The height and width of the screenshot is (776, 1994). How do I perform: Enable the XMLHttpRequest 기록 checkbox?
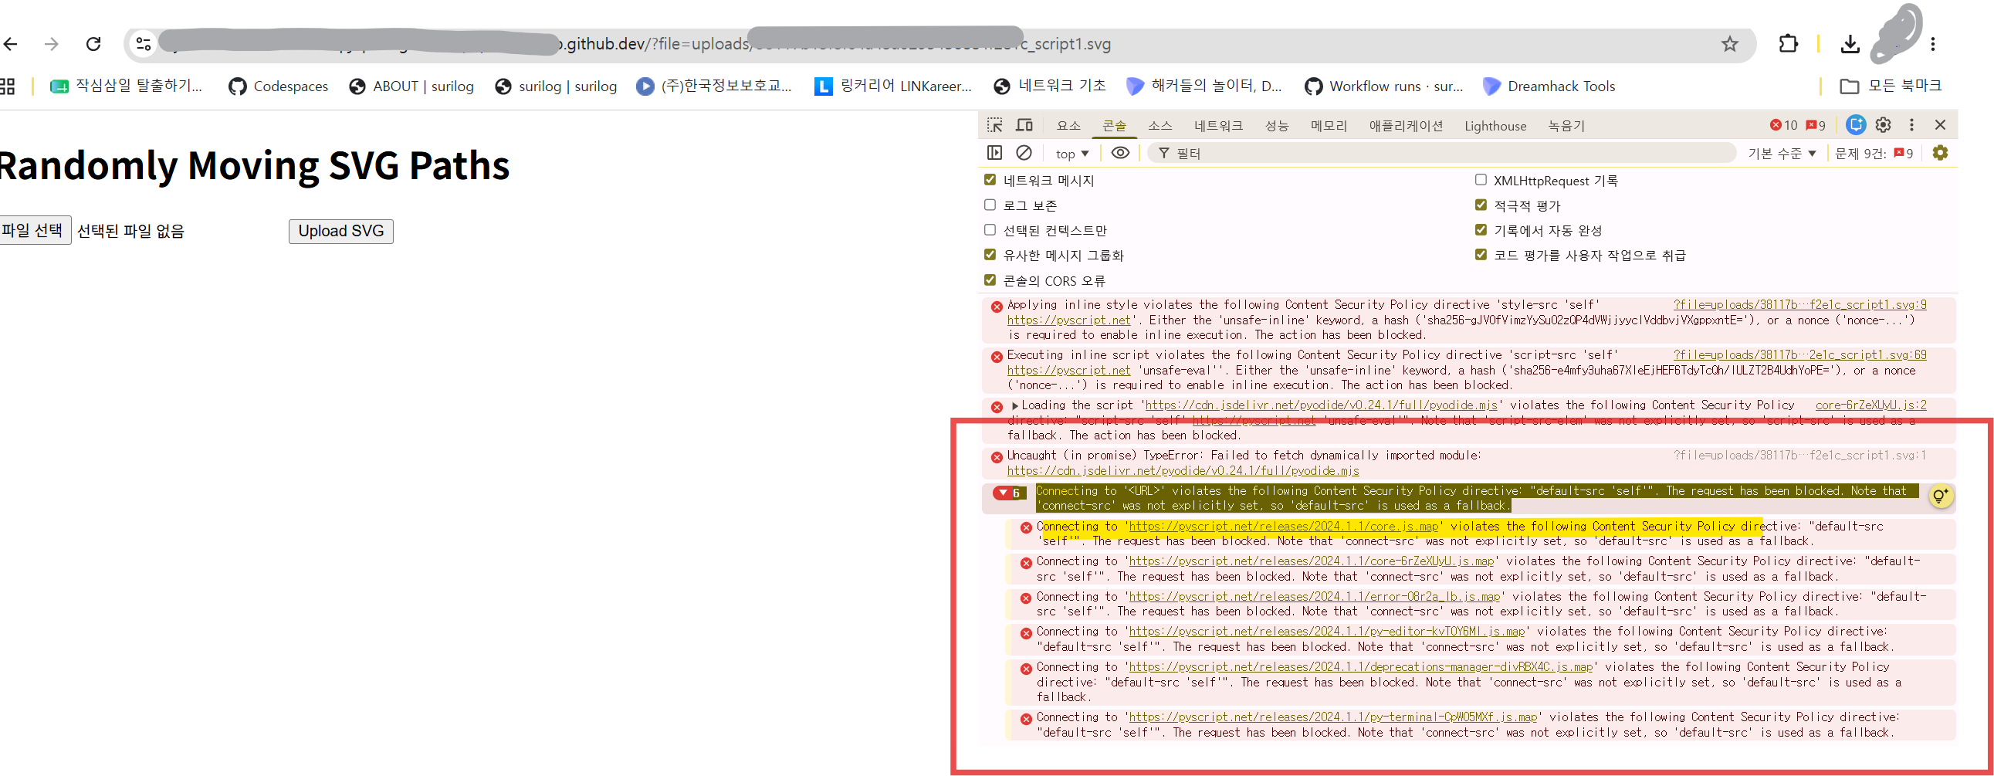pos(1481,180)
